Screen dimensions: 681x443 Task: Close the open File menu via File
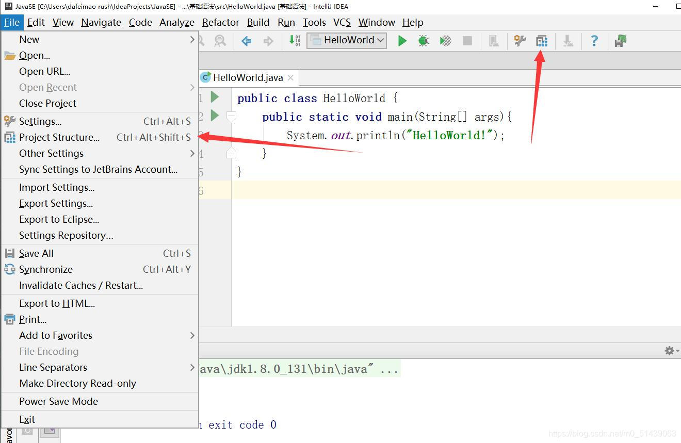point(11,22)
